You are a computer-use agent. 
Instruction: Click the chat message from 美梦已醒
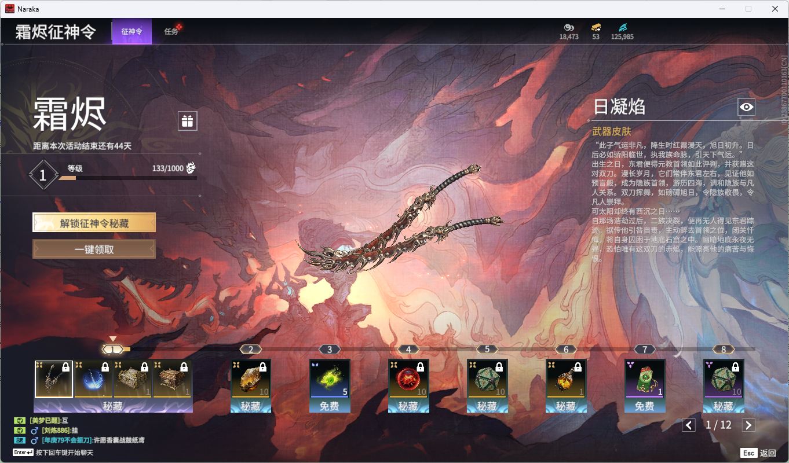(x=49, y=421)
